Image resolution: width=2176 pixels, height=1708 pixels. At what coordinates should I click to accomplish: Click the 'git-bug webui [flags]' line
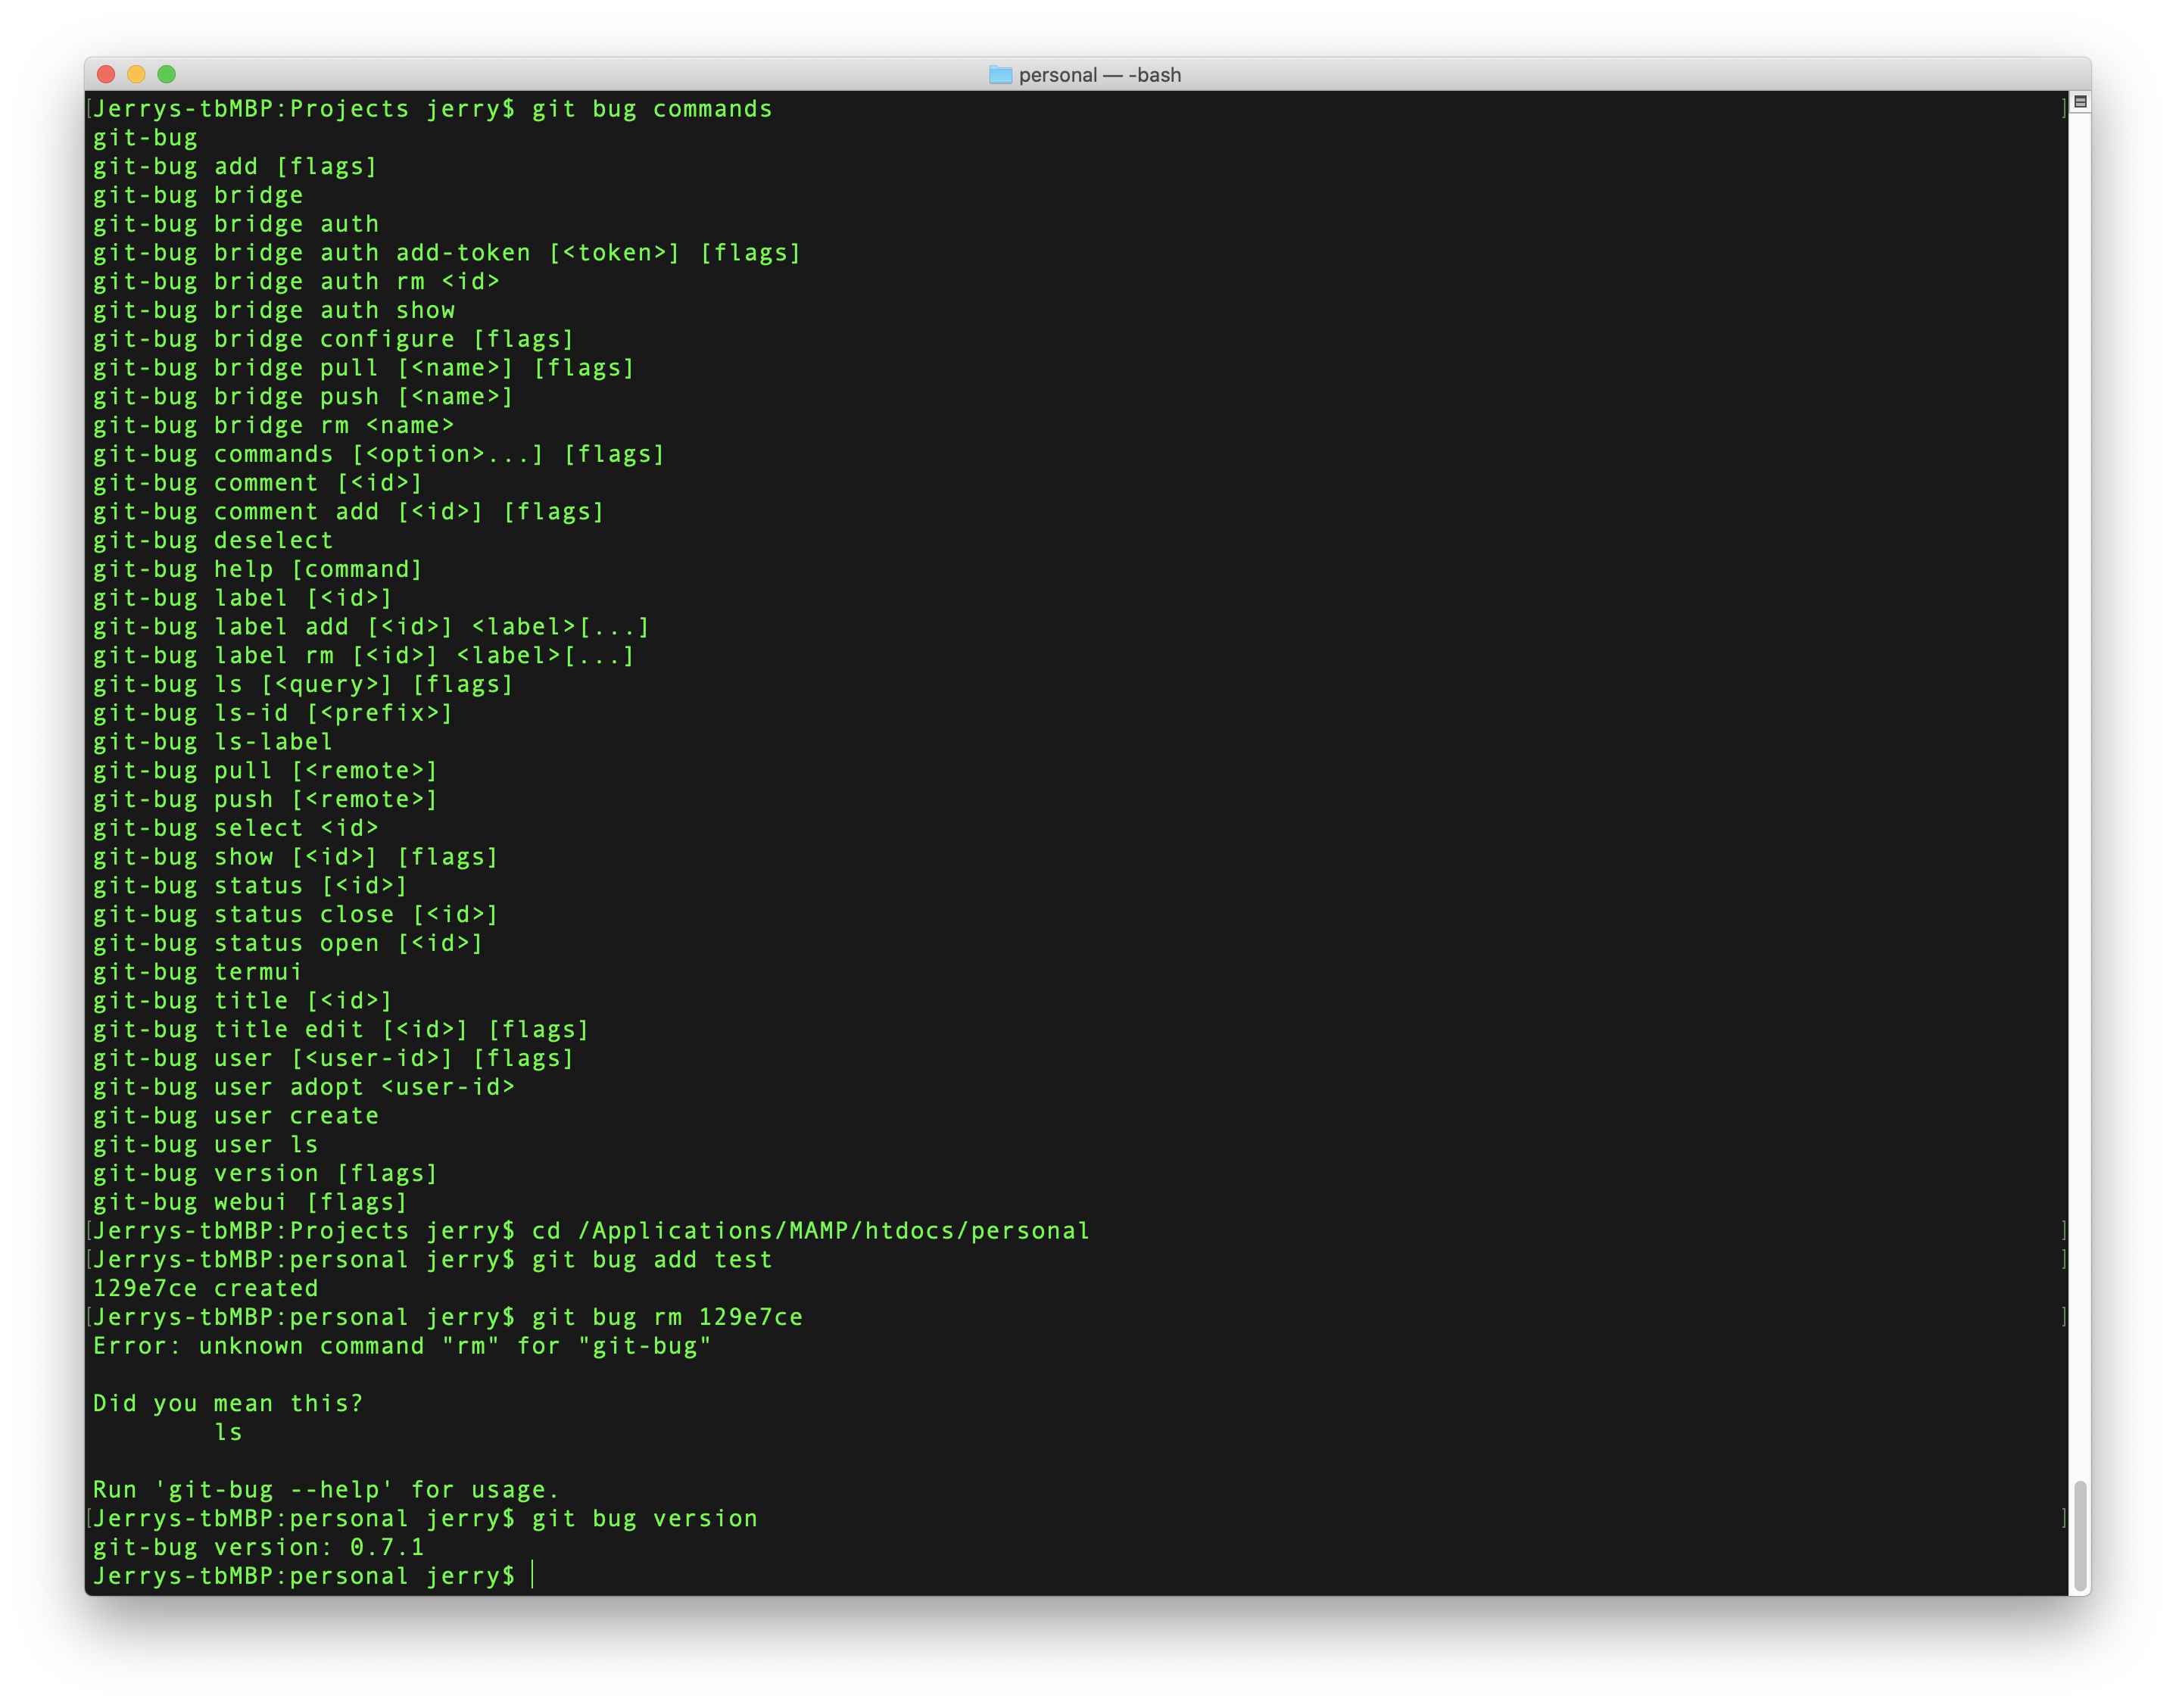tap(250, 1202)
